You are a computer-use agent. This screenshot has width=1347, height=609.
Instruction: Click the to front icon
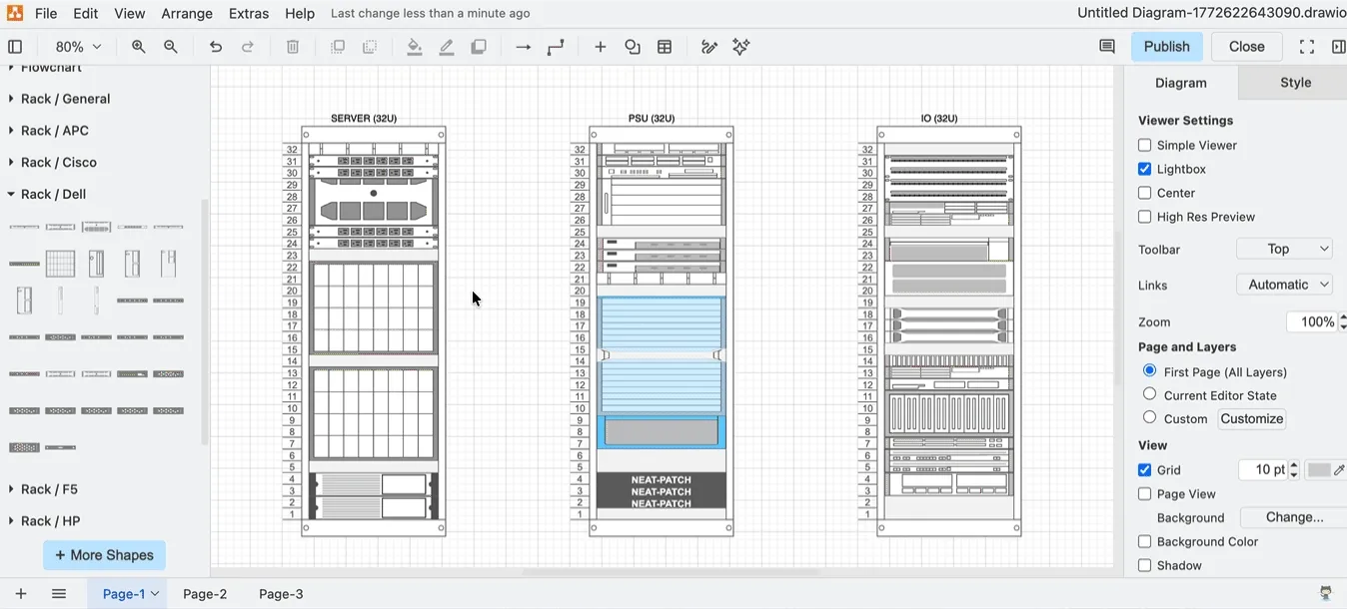tap(338, 47)
